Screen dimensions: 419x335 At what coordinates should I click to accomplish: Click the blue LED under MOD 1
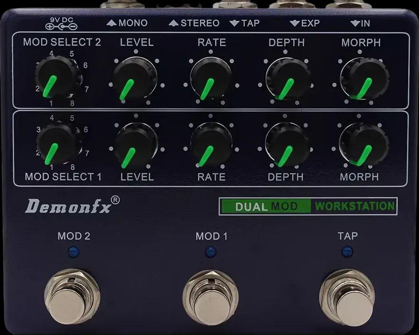click(x=210, y=252)
